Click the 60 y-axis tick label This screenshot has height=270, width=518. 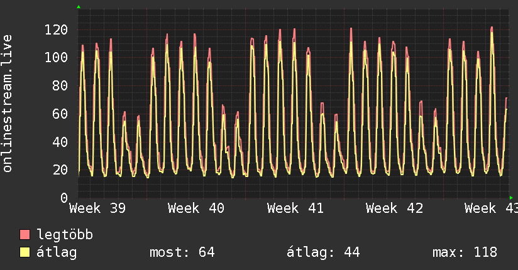click(x=60, y=114)
